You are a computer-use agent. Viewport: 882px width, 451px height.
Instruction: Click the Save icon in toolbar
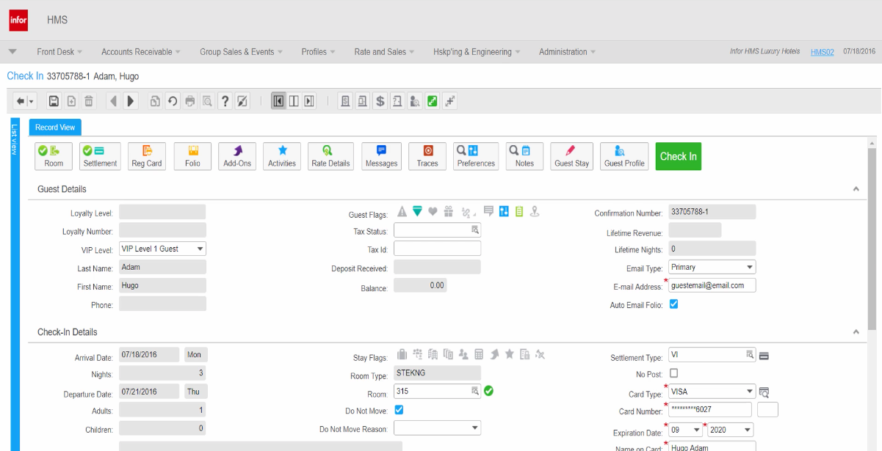(54, 101)
